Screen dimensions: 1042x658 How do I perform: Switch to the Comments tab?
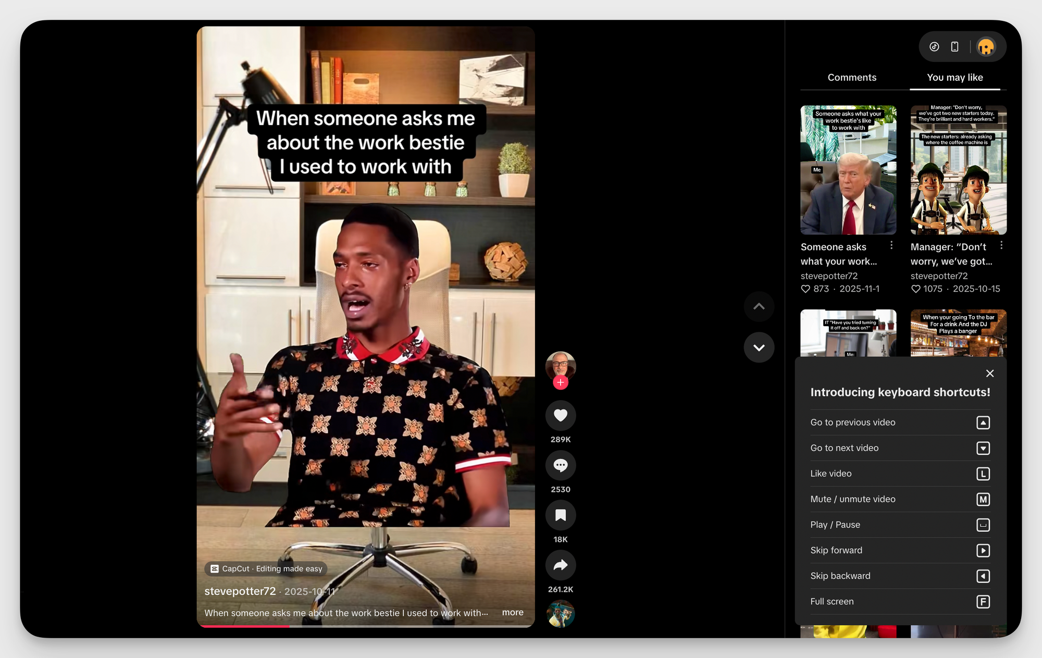click(852, 78)
